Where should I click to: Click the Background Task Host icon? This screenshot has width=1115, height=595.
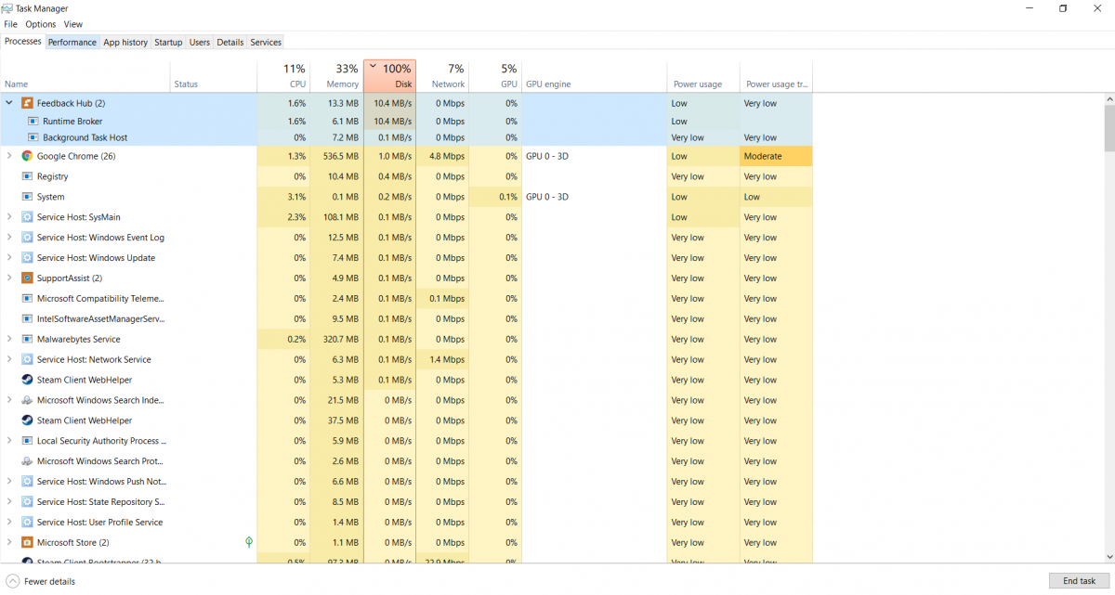(x=33, y=137)
